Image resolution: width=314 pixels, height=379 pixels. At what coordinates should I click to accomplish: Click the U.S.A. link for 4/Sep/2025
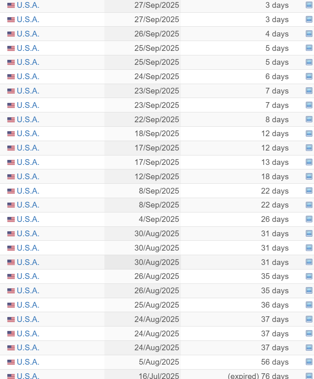pos(28,219)
